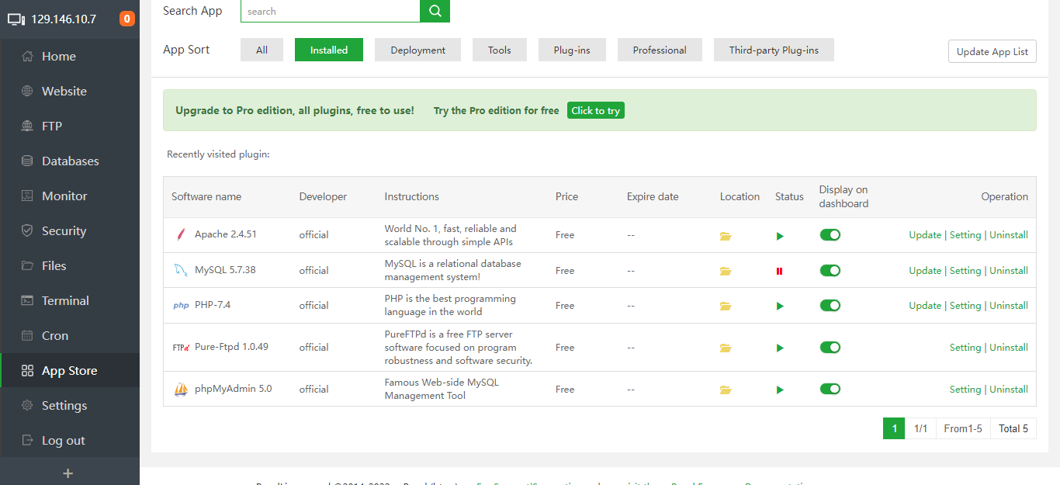Turn off phpMyAdmin dashboard display
The height and width of the screenshot is (485, 1060).
coord(830,390)
